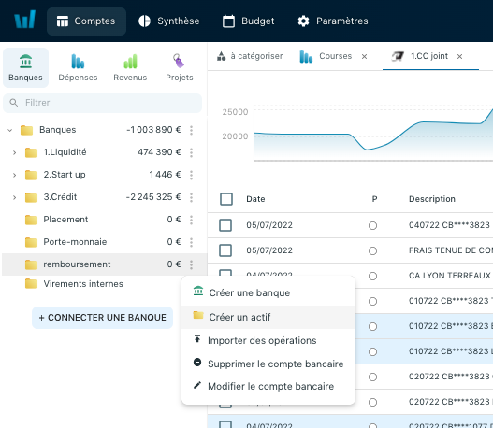Open three-dot menu for Porte-monnaie
Image resolution: width=493 pixels, height=428 pixels.
pyautogui.click(x=191, y=242)
